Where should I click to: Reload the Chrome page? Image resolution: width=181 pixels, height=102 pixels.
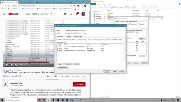[8, 6]
